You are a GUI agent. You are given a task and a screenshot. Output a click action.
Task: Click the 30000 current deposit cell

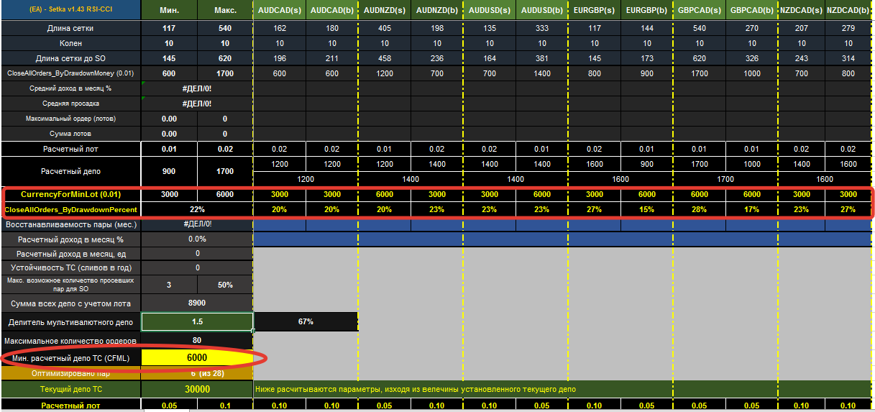[197, 389]
